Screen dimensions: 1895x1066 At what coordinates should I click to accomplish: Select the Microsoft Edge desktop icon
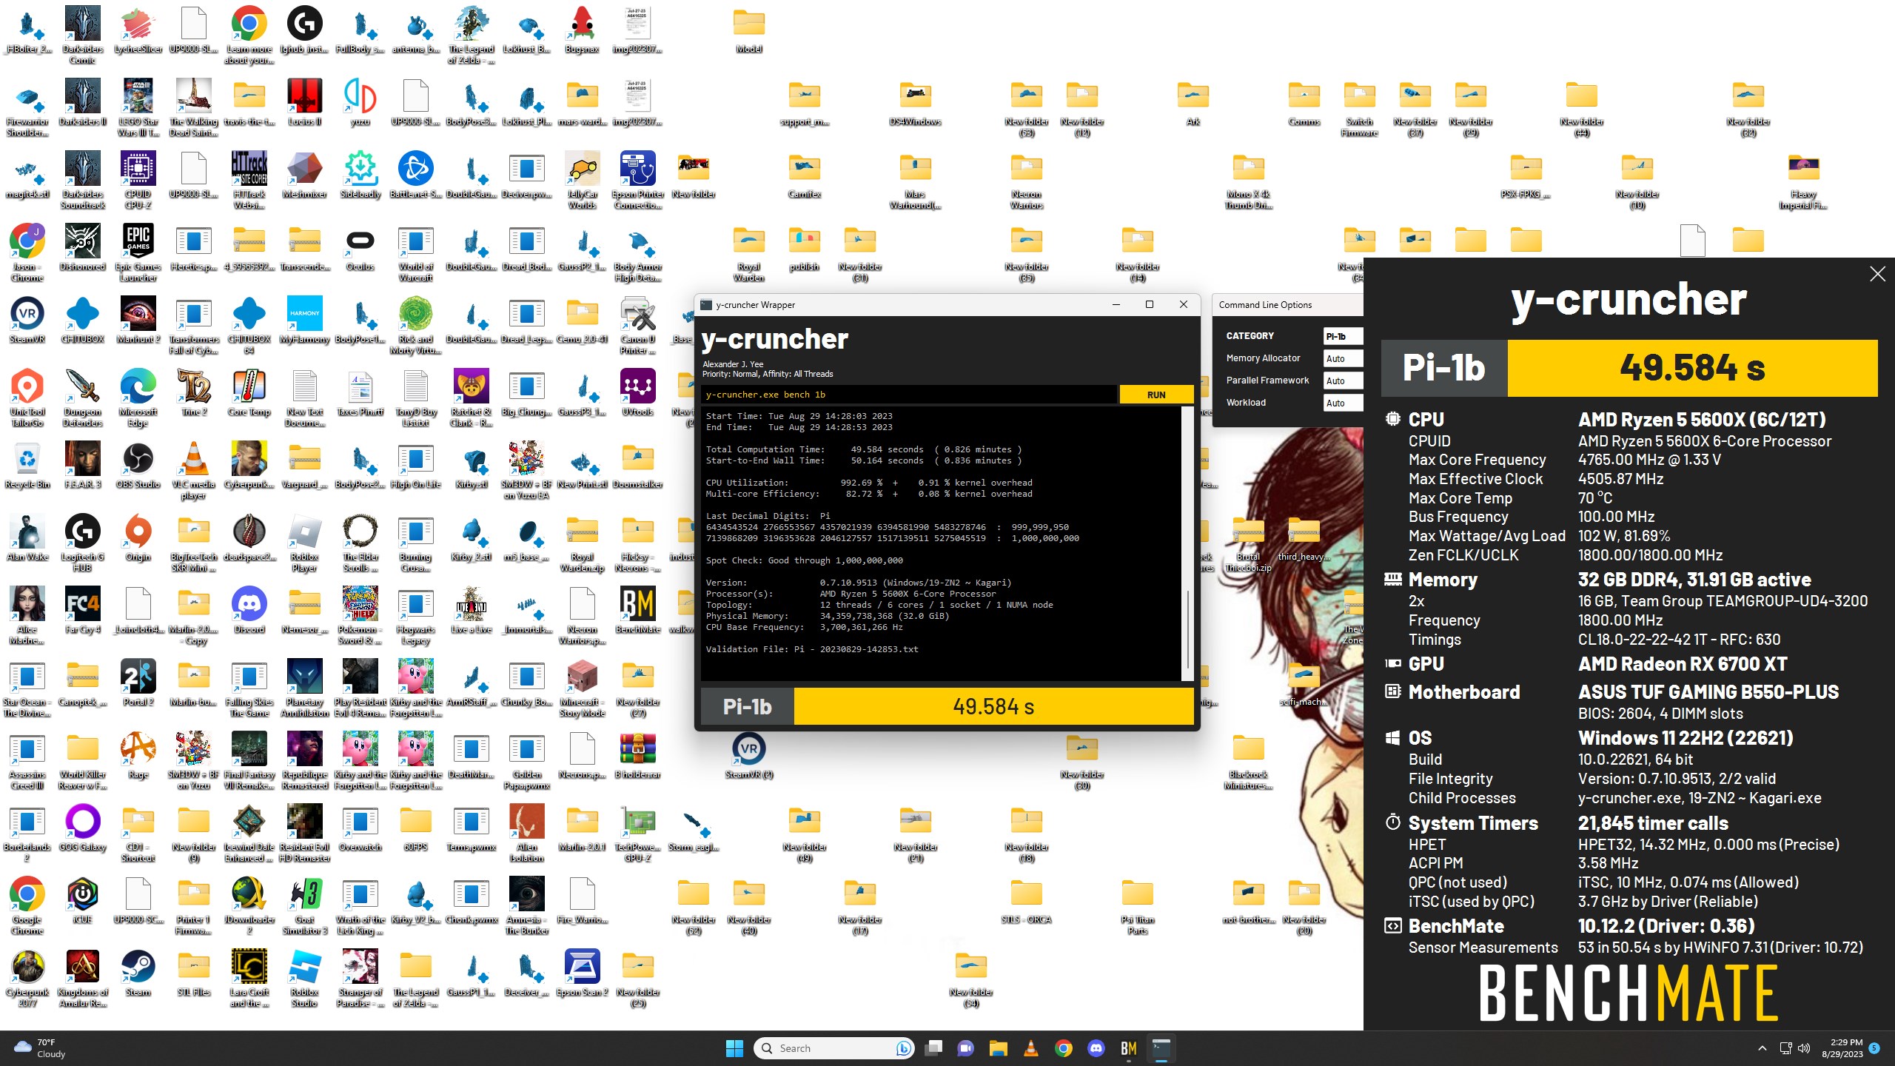pos(138,398)
